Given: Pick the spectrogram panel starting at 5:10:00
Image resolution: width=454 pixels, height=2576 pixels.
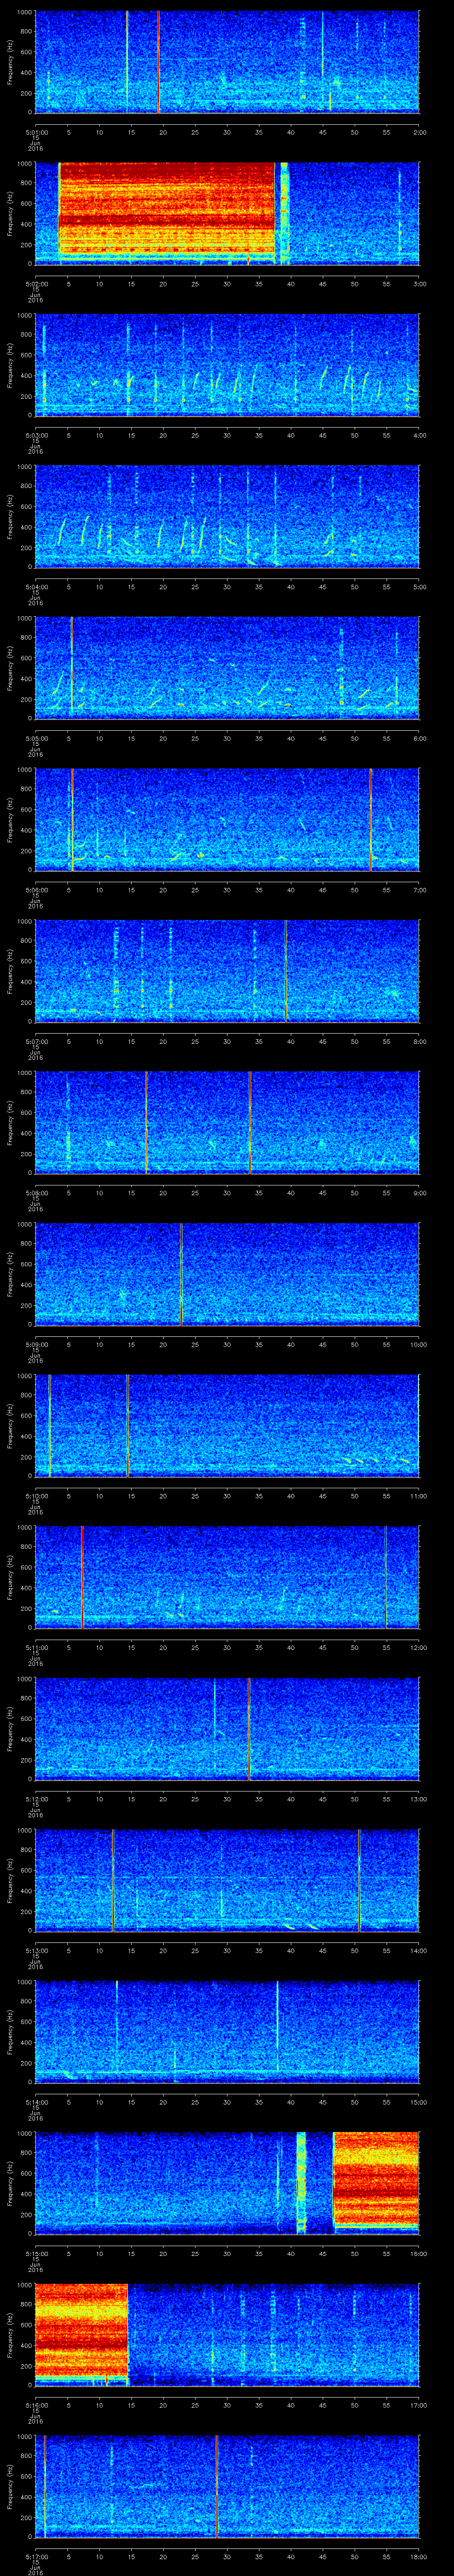Looking at the screenshot, I should tap(227, 1425).
